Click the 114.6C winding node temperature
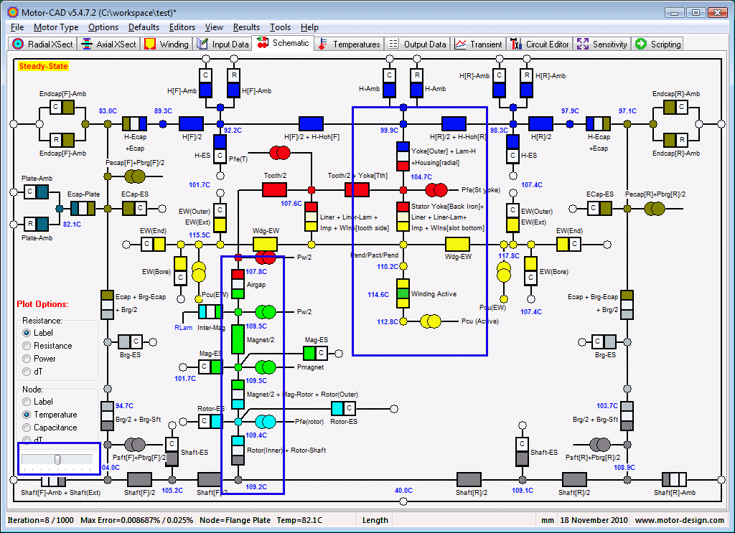 378,295
